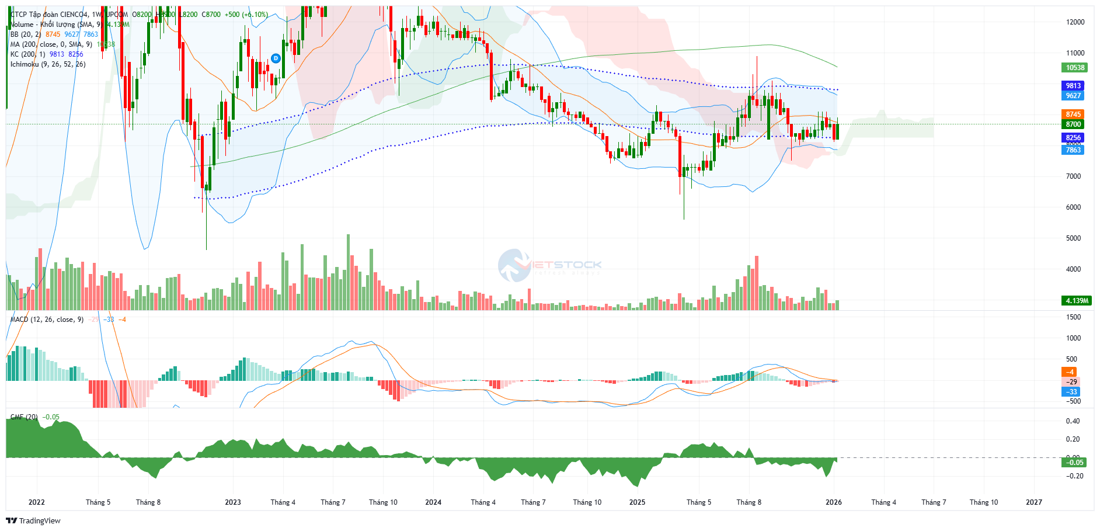The width and height of the screenshot is (1100, 531).
Task: Click the orange 8745 BB price label
Action: (x=1073, y=114)
